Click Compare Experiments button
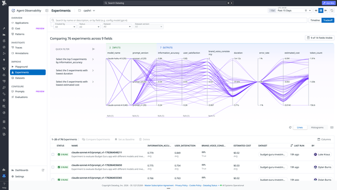The width and height of the screenshot is (337, 190). click(96, 139)
